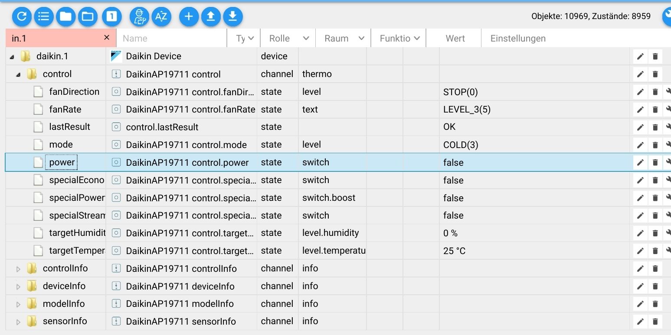Click the 'Daikin Device' name cell
Viewport: 671px width, 335px height.
coord(154,56)
